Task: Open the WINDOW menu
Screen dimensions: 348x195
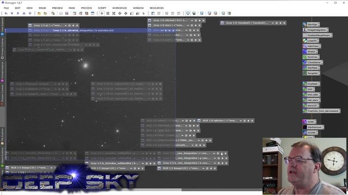Action: 138,8
